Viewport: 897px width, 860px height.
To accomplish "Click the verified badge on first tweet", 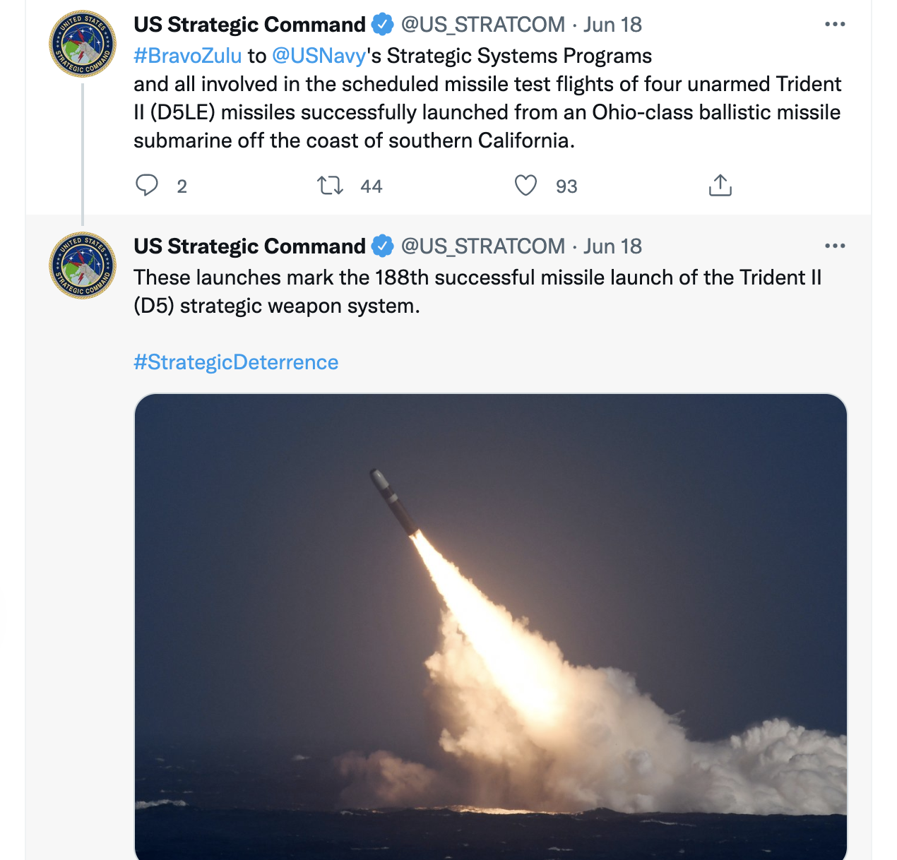I will (x=382, y=25).
